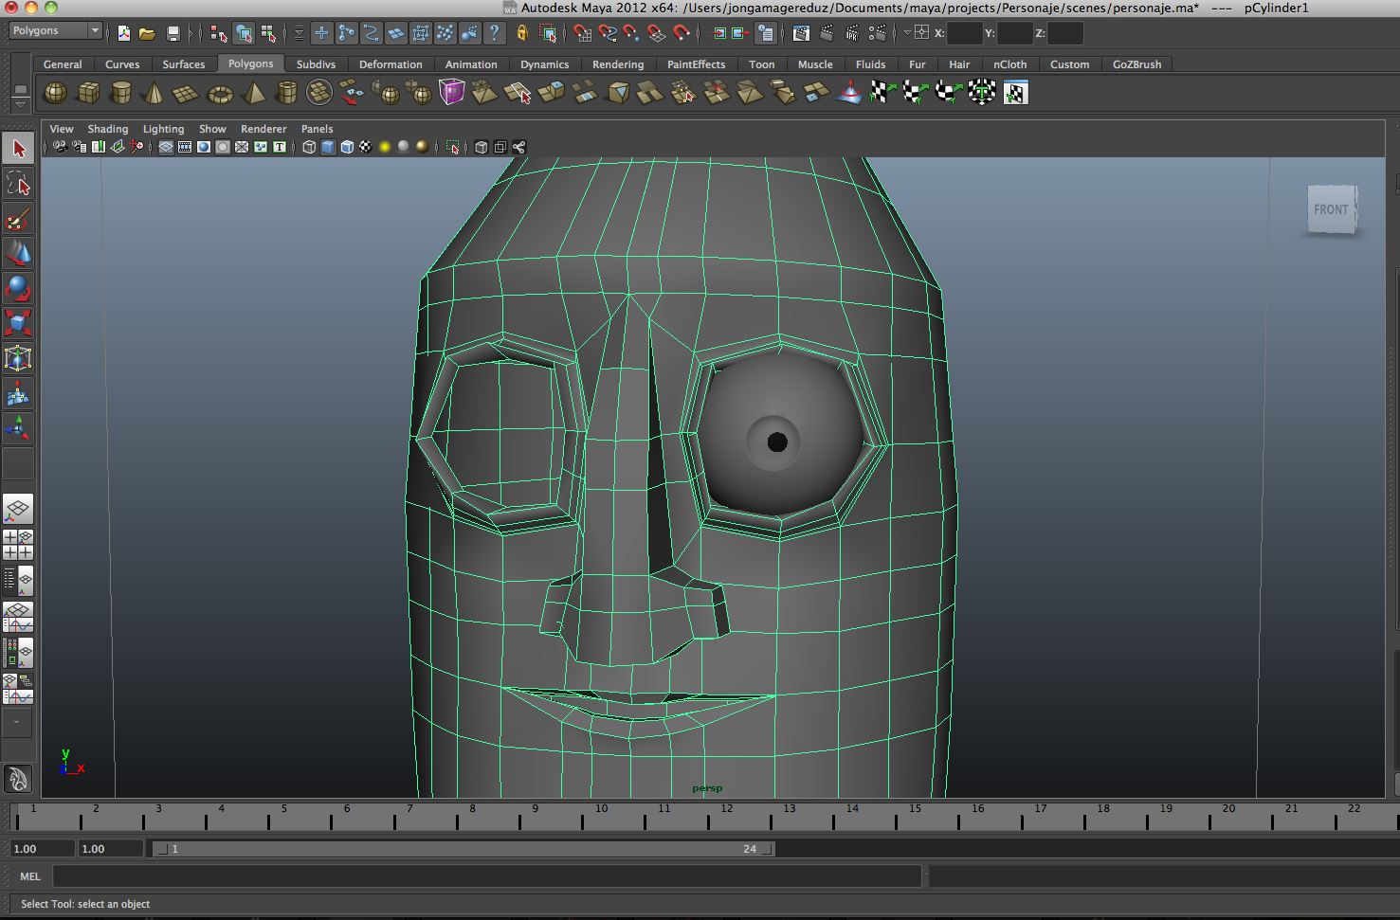Click the polygon torus shelf icon

[x=220, y=93]
